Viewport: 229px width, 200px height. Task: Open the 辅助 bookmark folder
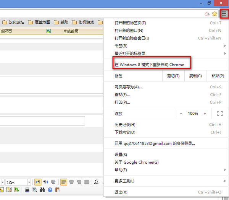pyautogui.click(x=61, y=22)
